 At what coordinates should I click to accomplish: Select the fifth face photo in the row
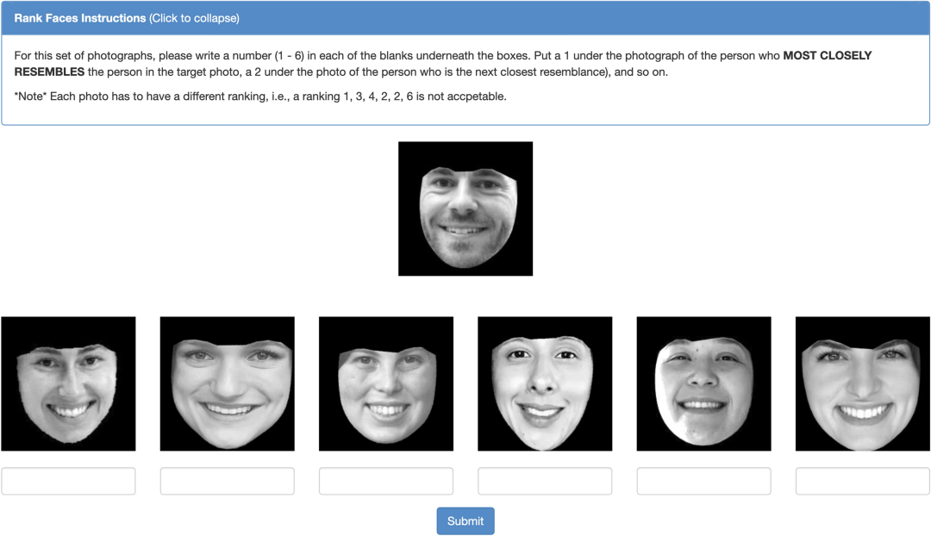pos(704,383)
